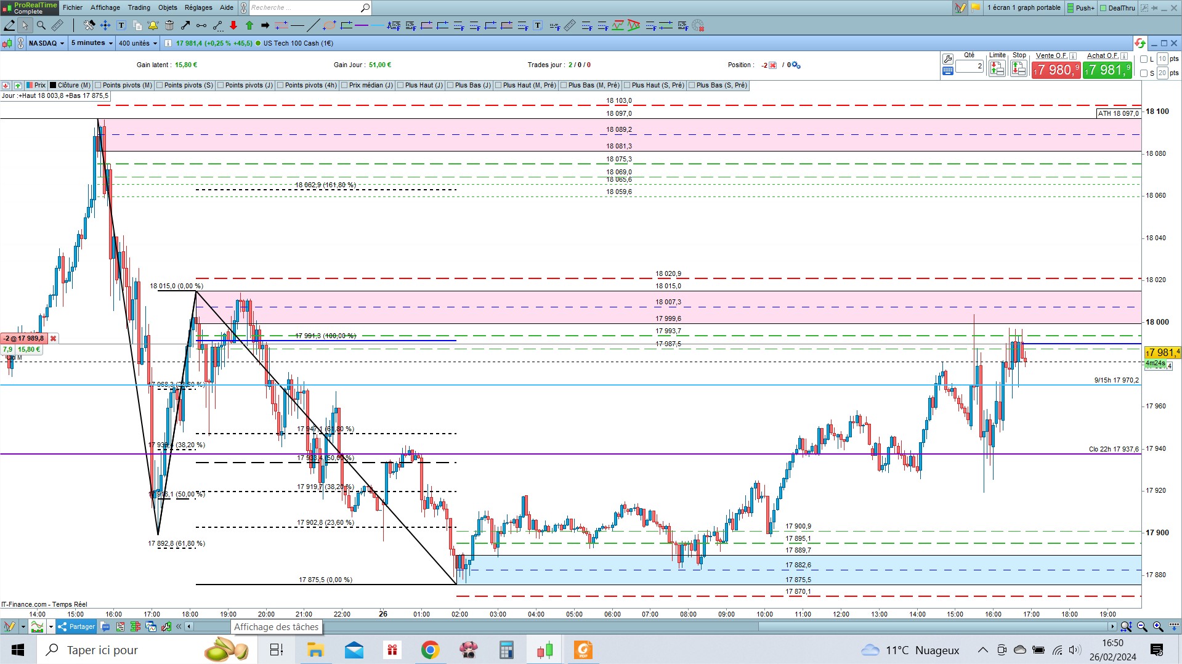Enable the L limit points checkbox
Image resolution: width=1182 pixels, height=664 pixels.
click(x=1144, y=59)
